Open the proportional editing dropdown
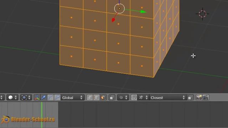The width and height of the screenshot is (228, 128). click(123, 97)
